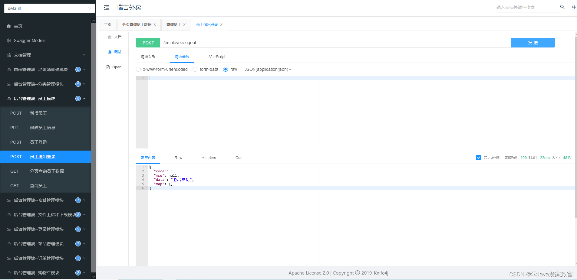The height and width of the screenshot is (280, 577).
Task: Click the search magnifier icon
Action: click(562, 7)
